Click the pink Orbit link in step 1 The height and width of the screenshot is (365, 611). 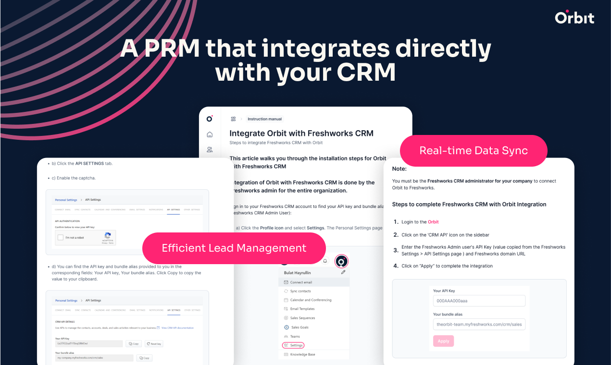pos(433,222)
